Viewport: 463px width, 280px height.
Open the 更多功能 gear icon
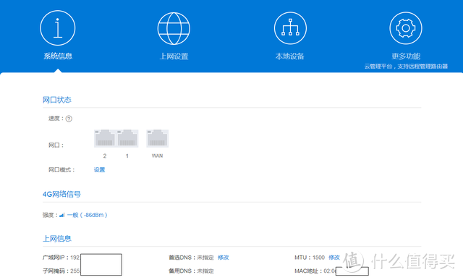406,28
